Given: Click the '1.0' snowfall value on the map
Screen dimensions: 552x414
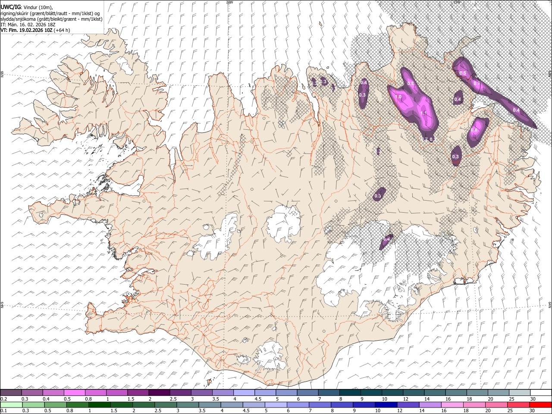Looking at the screenshot, I should (x=398, y=97).
